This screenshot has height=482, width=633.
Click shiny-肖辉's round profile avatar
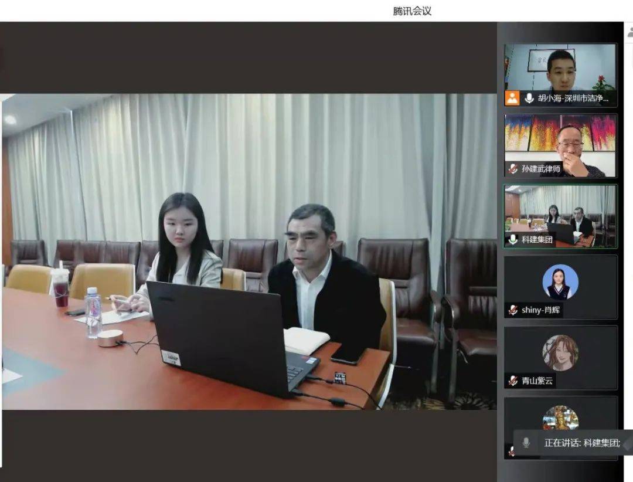point(560,282)
